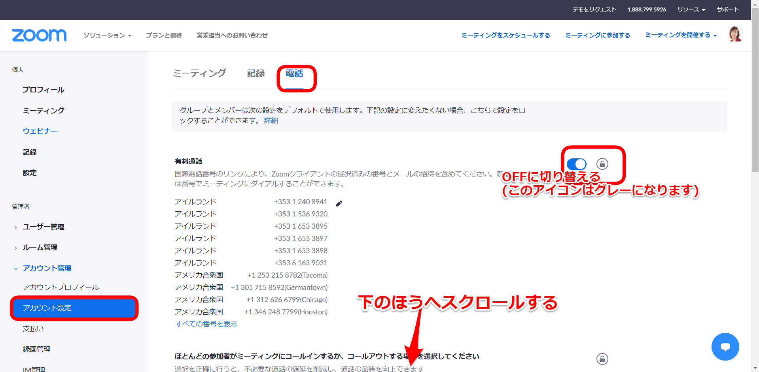Click the 詳細 link in the notice
Image resolution: width=759 pixels, height=372 pixels.
click(271, 120)
